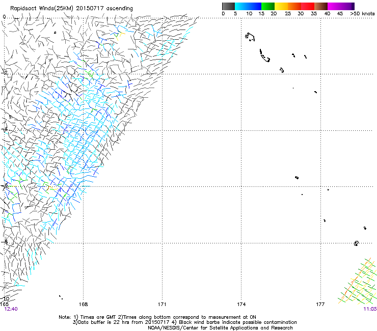The image size is (377, 331).
Task: Click the longitude label "174"
Action: [x=241, y=305]
